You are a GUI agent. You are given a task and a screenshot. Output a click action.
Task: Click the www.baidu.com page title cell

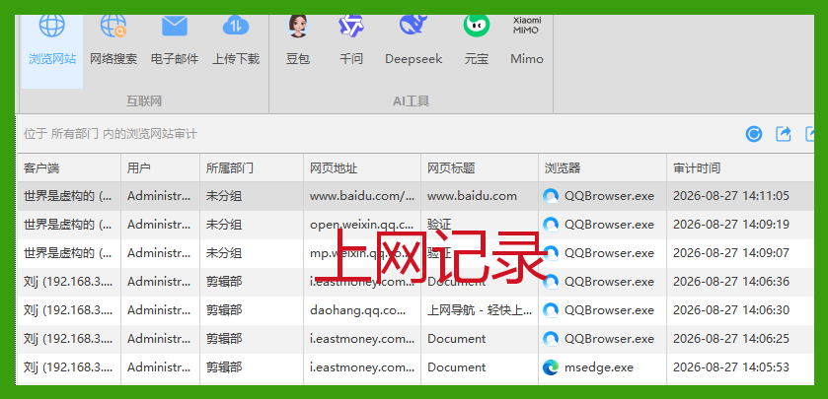[480, 196]
